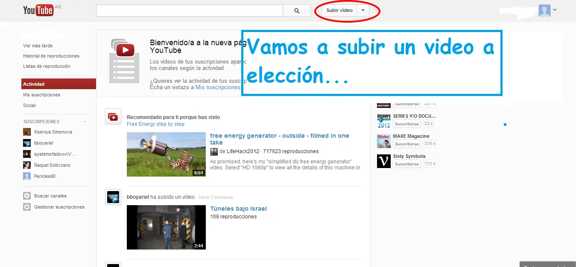Click the 717623 reproducciones view count
576x267 pixels.
click(x=291, y=151)
